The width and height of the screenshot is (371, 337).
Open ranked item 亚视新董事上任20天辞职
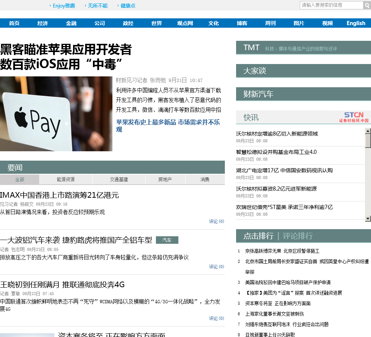(x=270, y=334)
